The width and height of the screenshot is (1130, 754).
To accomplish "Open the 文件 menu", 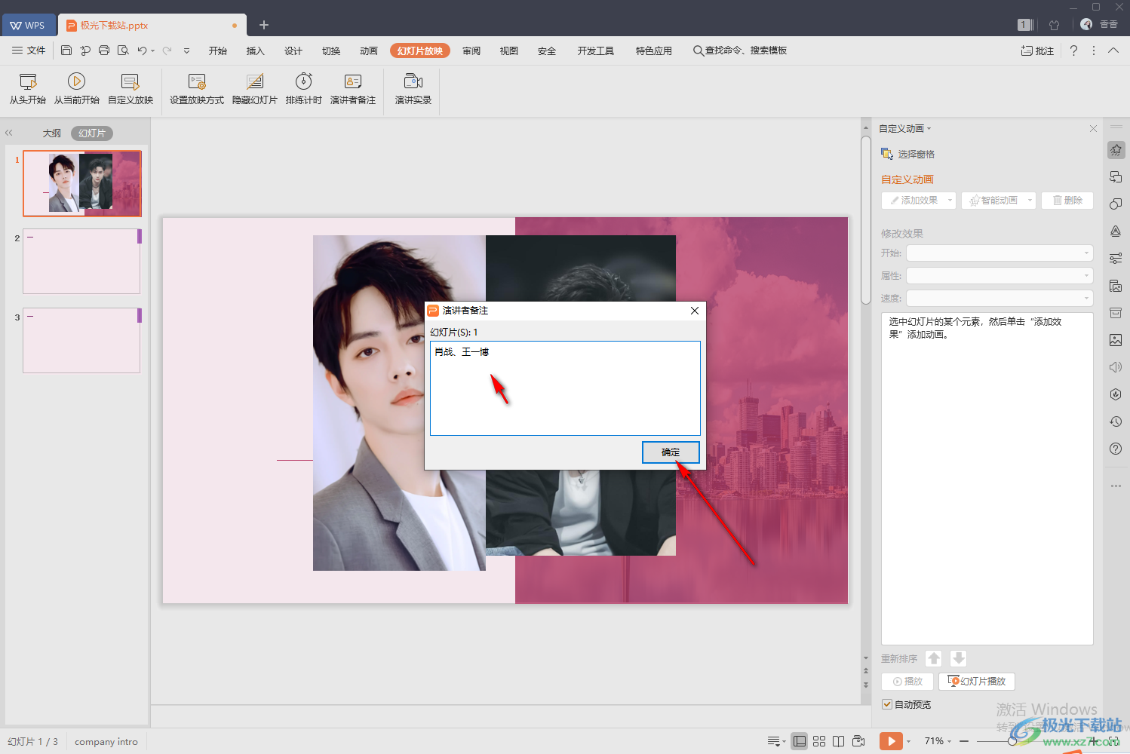I will (29, 51).
